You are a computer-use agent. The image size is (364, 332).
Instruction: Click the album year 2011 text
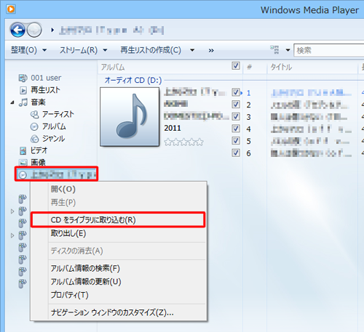(x=173, y=128)
